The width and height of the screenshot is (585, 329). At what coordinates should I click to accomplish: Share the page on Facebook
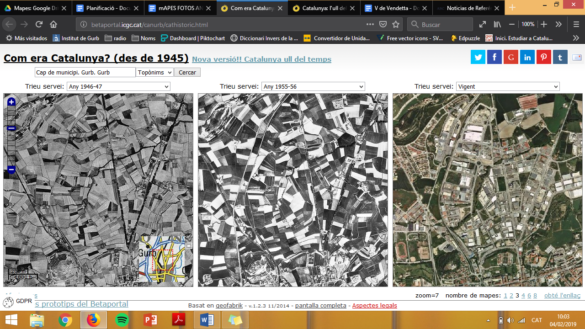(x=495, y=57)
